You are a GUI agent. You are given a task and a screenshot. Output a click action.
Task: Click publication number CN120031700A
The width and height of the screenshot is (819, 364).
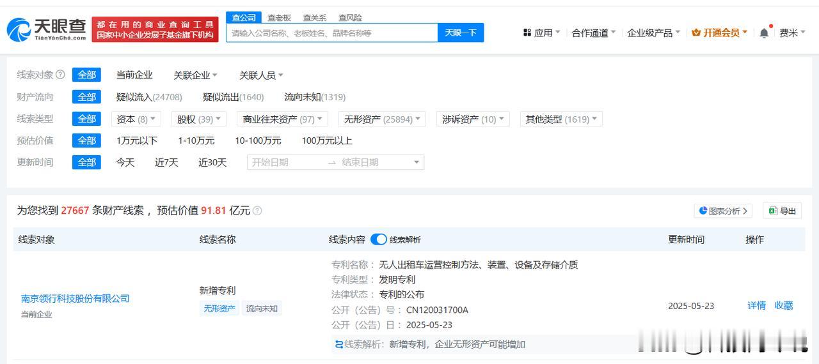coord(437,310)
